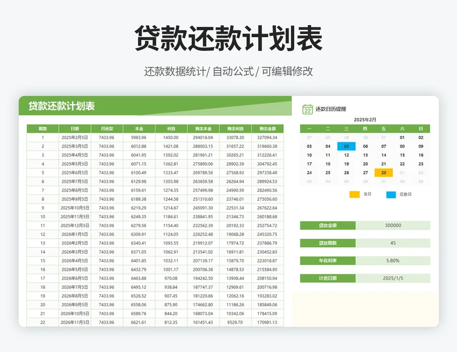Click calendar date 14

tap(383, 155)
